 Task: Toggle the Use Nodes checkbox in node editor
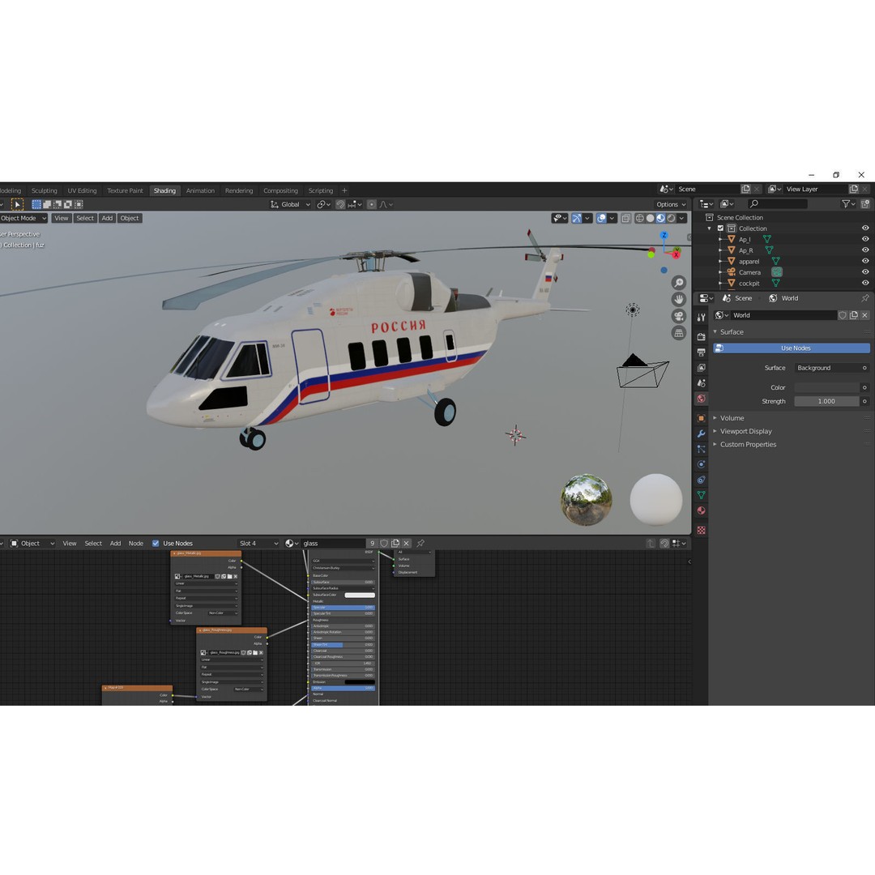tap(156, 543)
